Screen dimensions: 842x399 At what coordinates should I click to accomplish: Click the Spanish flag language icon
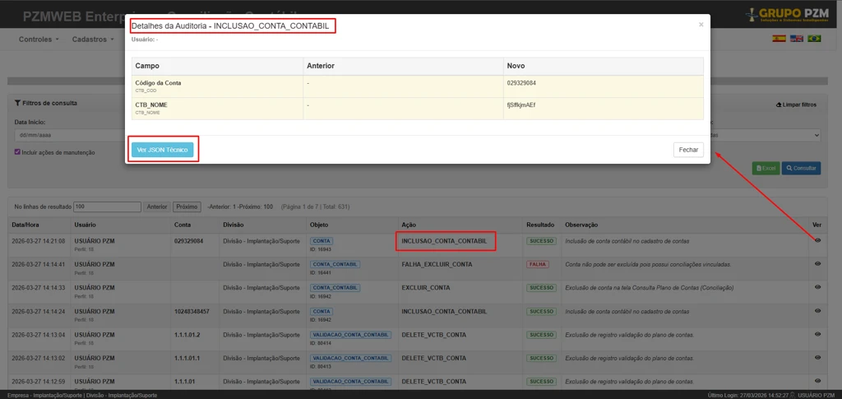coord(778,39)
